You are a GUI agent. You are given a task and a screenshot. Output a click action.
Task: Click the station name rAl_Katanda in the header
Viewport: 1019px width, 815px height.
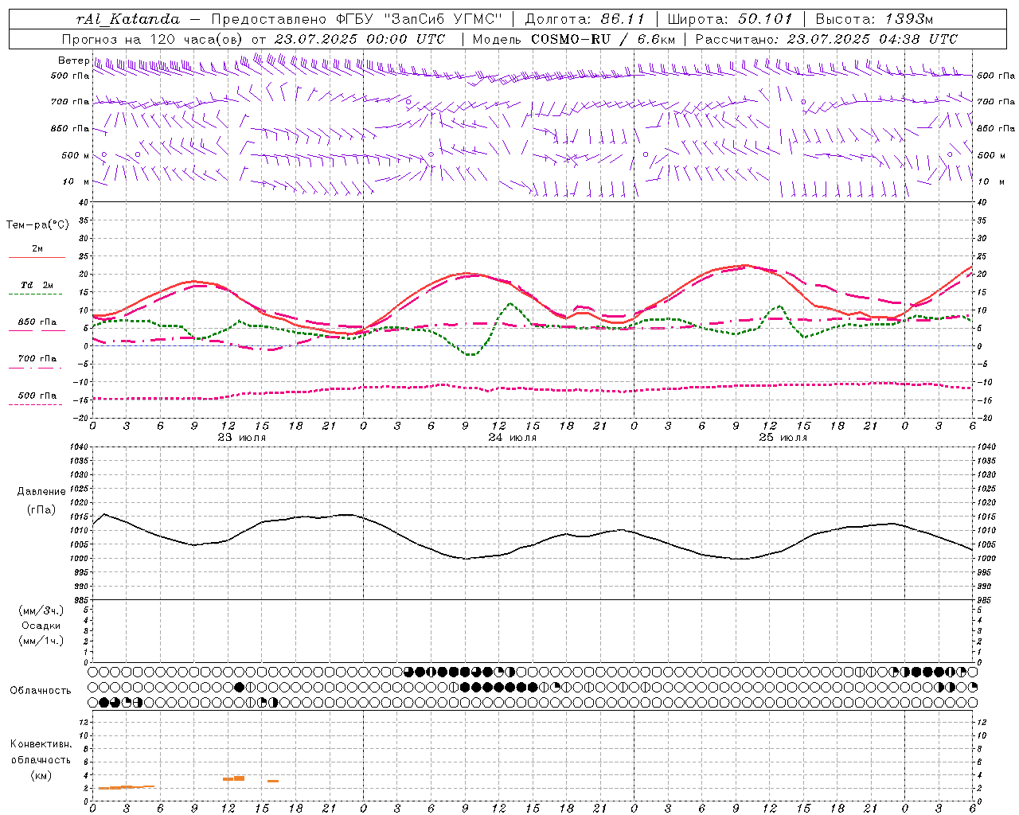click(127, 19)
